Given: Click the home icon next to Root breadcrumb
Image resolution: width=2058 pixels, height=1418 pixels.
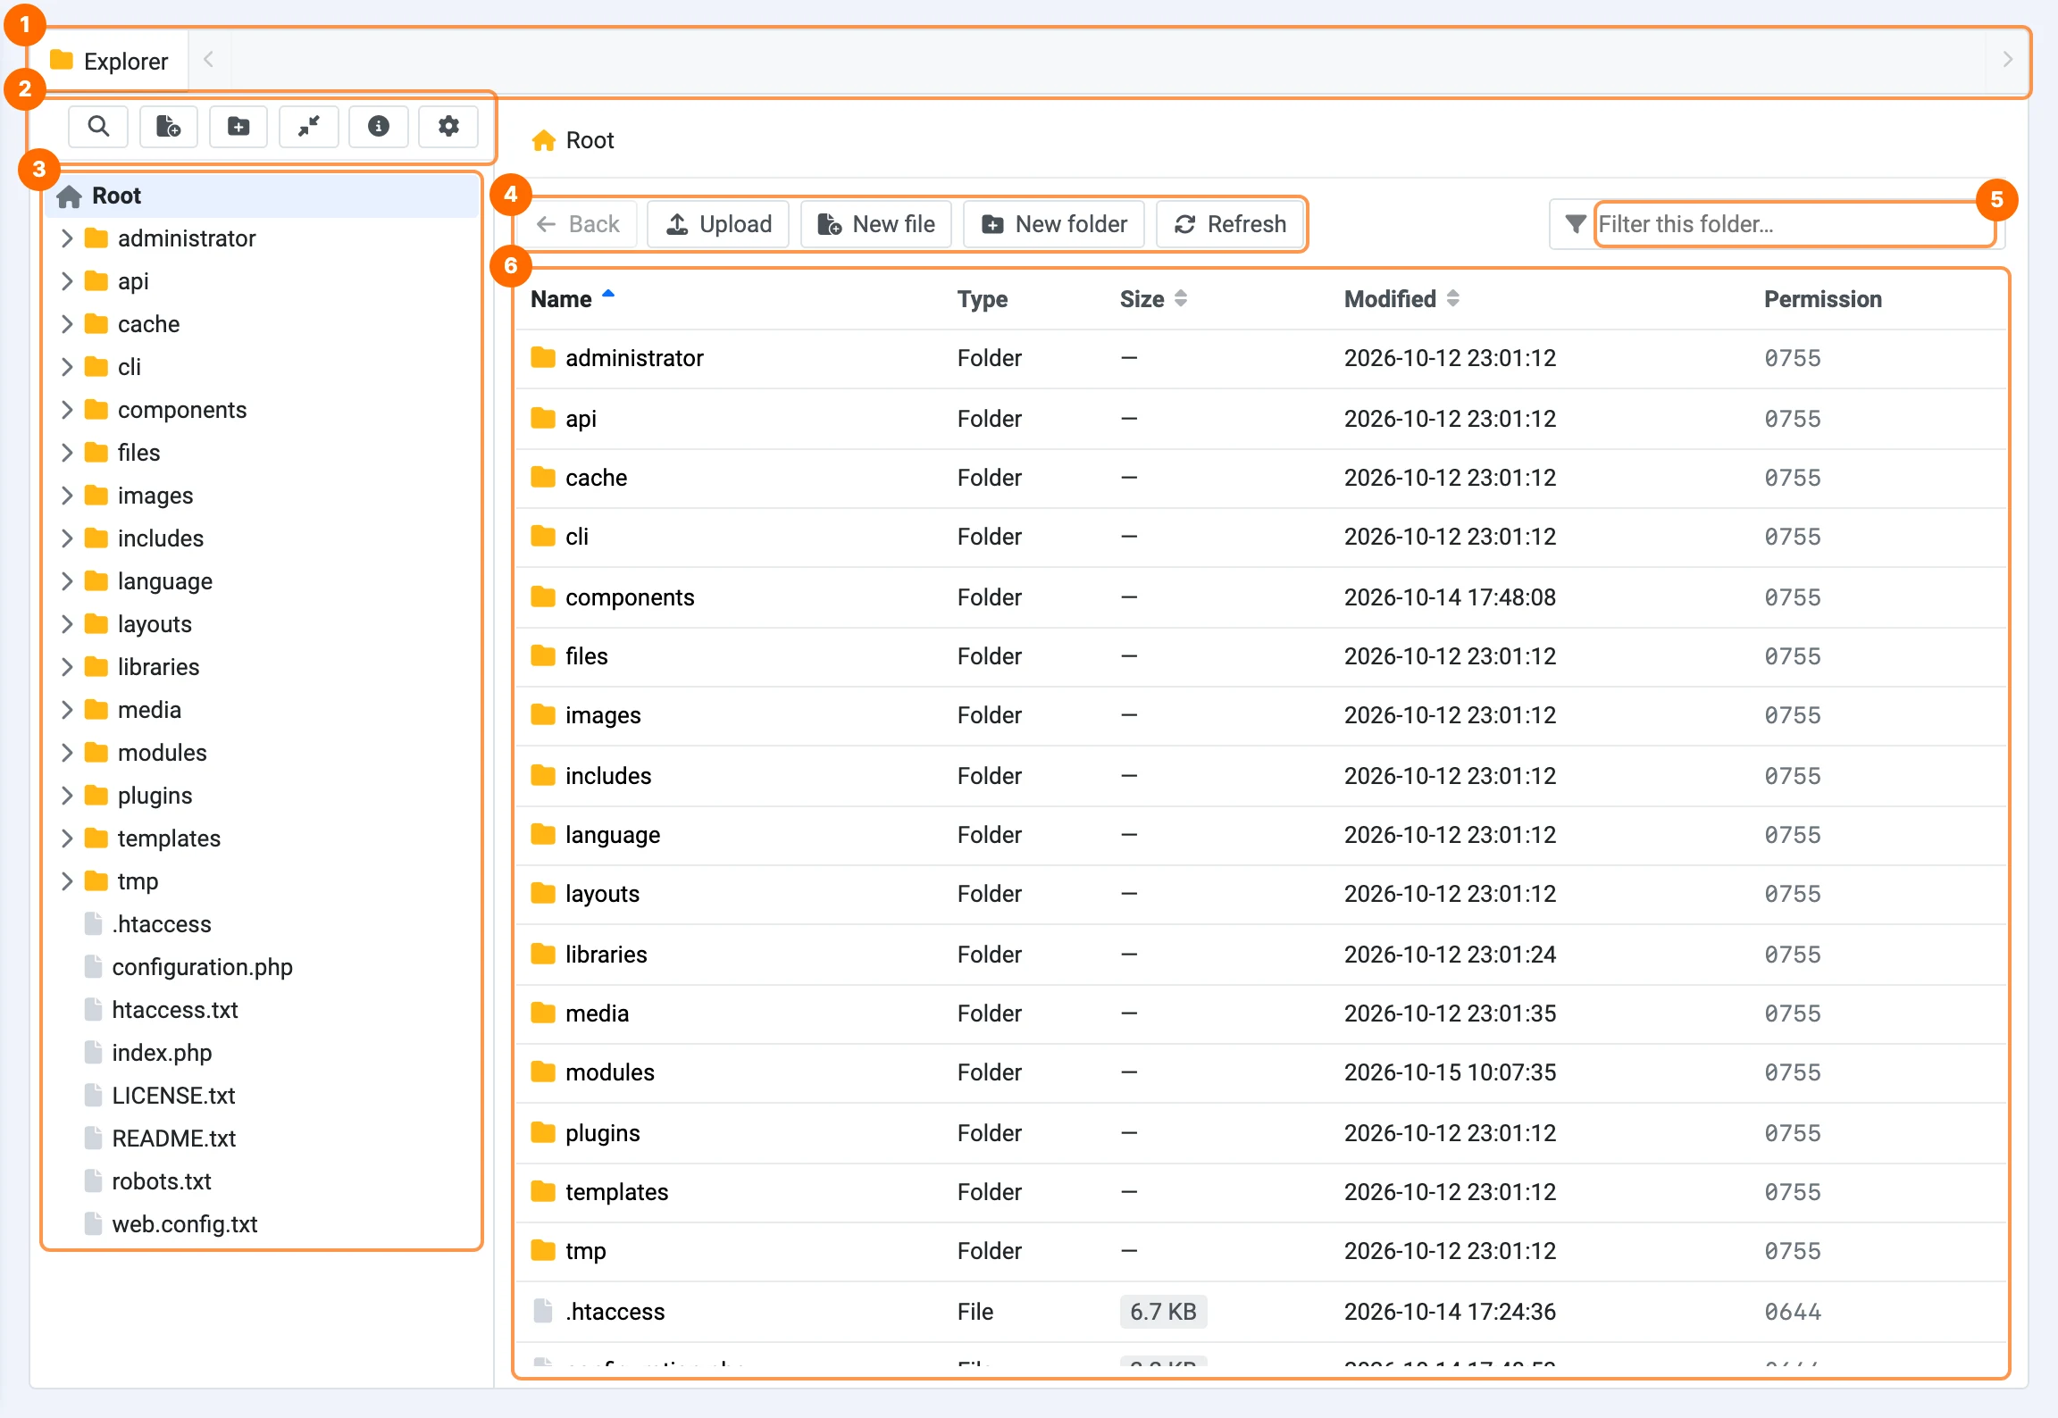Looking at the screenshot, I should click(x=544, y=140).
